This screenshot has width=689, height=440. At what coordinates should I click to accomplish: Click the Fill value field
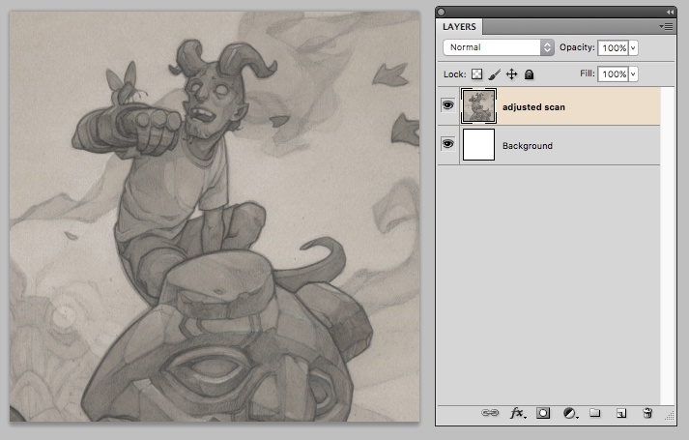(x=614, y=73)
